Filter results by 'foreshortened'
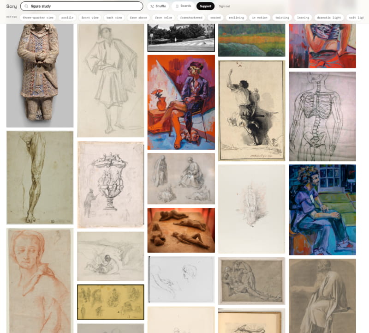Image resolution: width=369 pixels, height=333 pixels. coord(191,18)
